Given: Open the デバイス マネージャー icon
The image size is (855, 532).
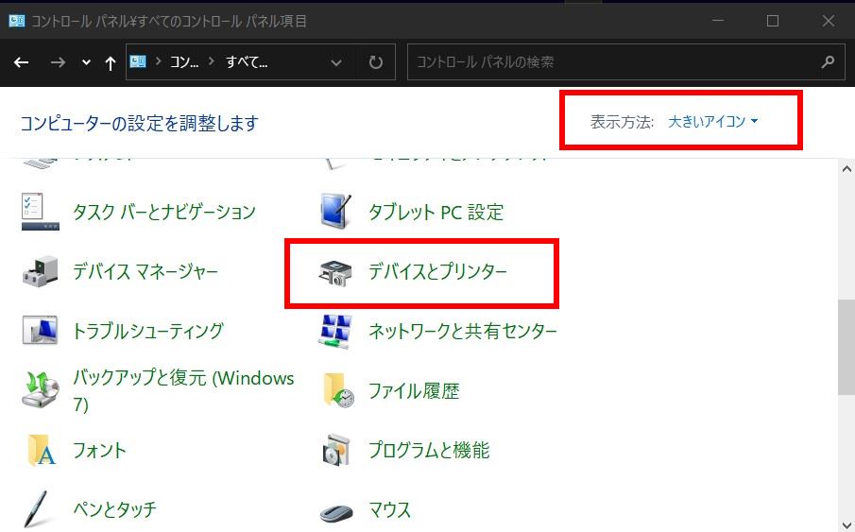Looking at the screenshot, I should [x=41, y=272].
